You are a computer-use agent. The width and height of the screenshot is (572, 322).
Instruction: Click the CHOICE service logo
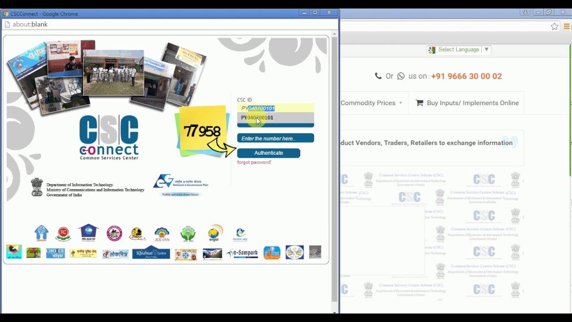(x=55, y=253)
